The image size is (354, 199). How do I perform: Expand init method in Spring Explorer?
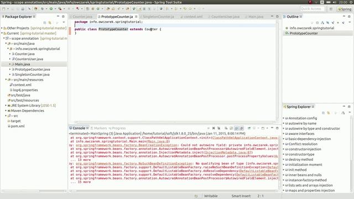tap(284, 170)
